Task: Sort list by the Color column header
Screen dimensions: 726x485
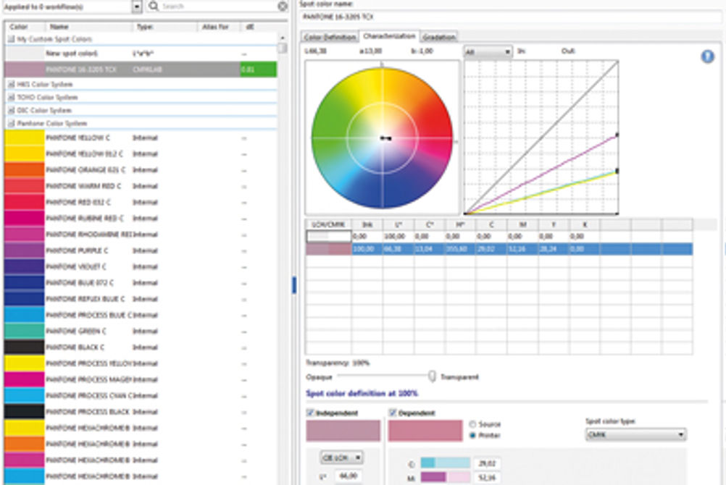Action: (24, 27)
